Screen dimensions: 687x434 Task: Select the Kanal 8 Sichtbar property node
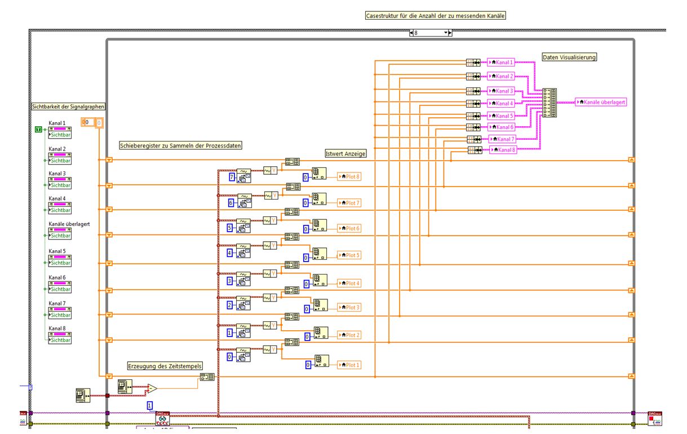click(x=60, y=338)
